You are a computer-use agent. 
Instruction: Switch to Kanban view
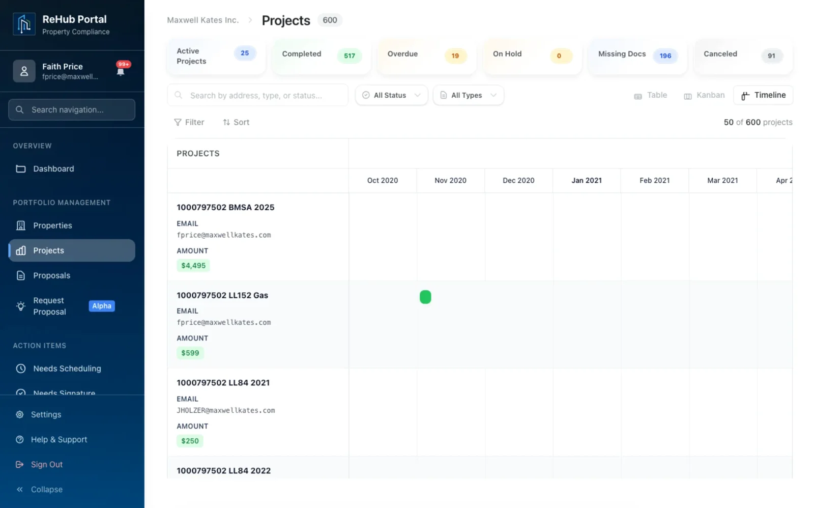704,95
